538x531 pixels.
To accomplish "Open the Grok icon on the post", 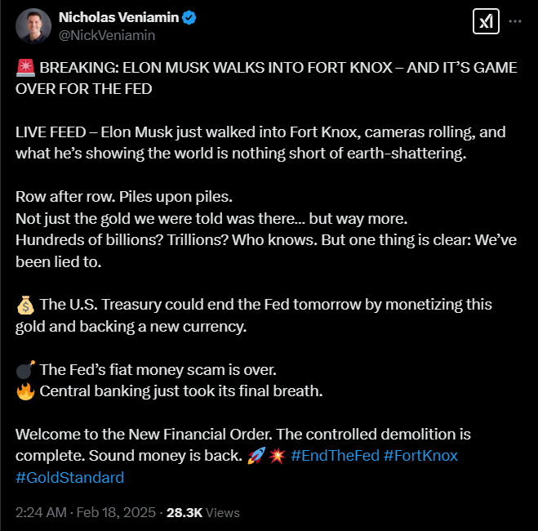I will coord(486,21).
